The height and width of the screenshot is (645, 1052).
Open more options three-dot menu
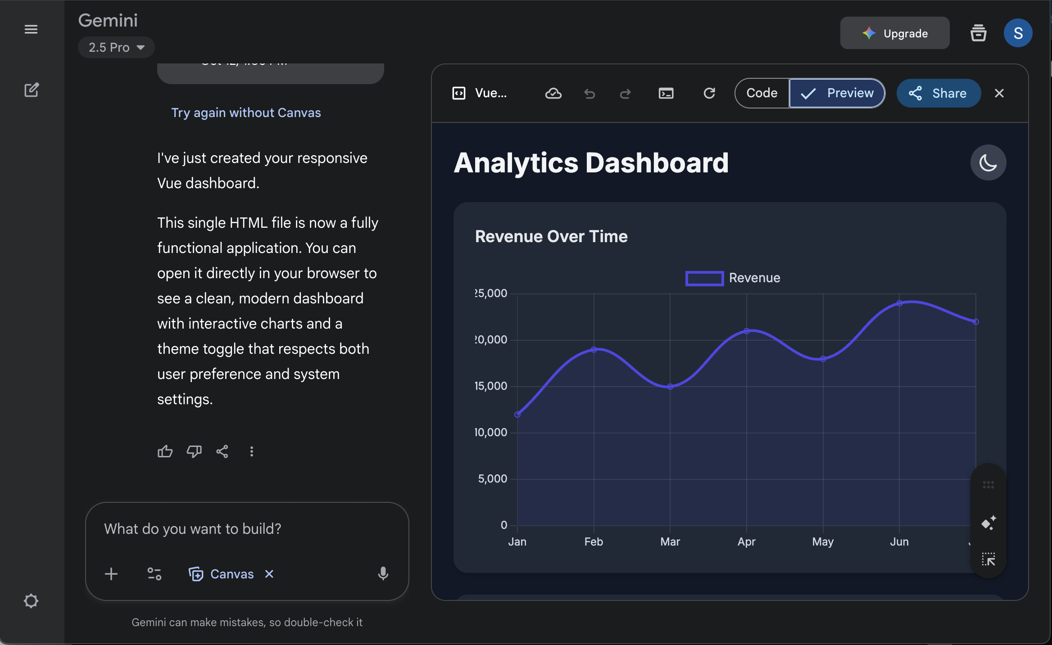coord(252,451)
